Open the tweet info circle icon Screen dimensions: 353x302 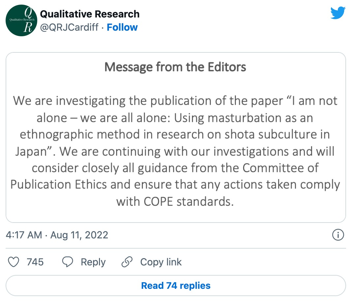tap(338, 235)
